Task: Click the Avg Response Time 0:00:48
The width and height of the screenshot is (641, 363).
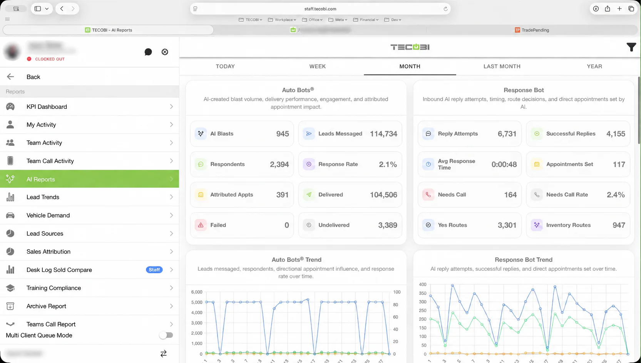Action: [x=504, y=164]
